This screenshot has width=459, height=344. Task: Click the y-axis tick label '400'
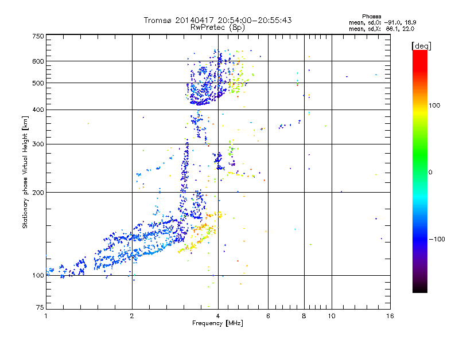tap(38, 110)
